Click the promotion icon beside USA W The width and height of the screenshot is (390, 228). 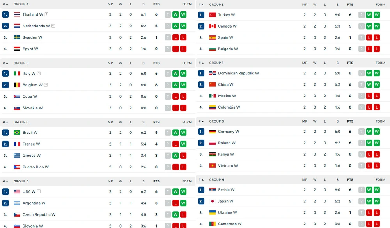click(39, 191)
